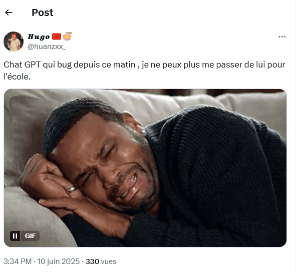
Task: Click the 3:34 PM timestamp
Action: tap(18, 261)
